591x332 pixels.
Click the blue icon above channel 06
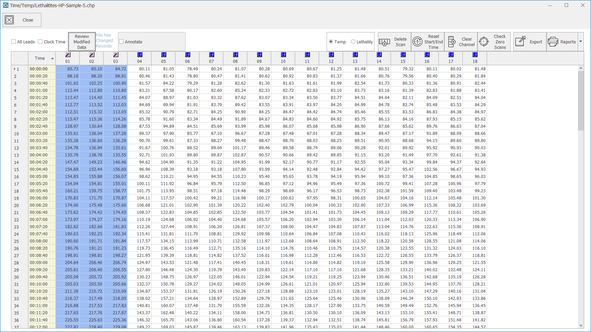pos(187,55)
